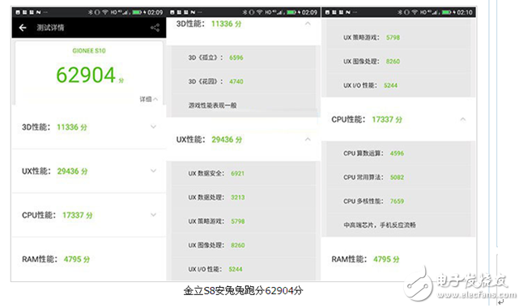
Task: Click the GIONEE S10 device name
Action: (89, 51)
